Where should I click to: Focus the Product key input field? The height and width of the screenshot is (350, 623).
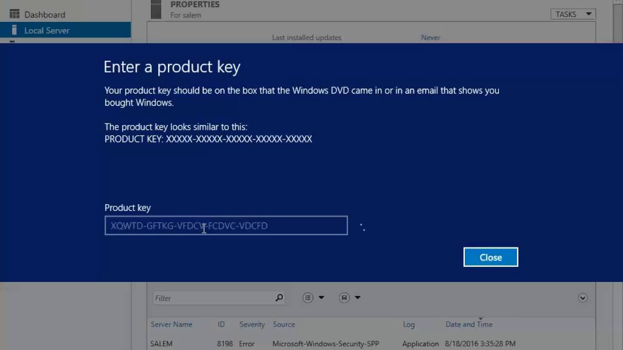click(x=226, y=226)
